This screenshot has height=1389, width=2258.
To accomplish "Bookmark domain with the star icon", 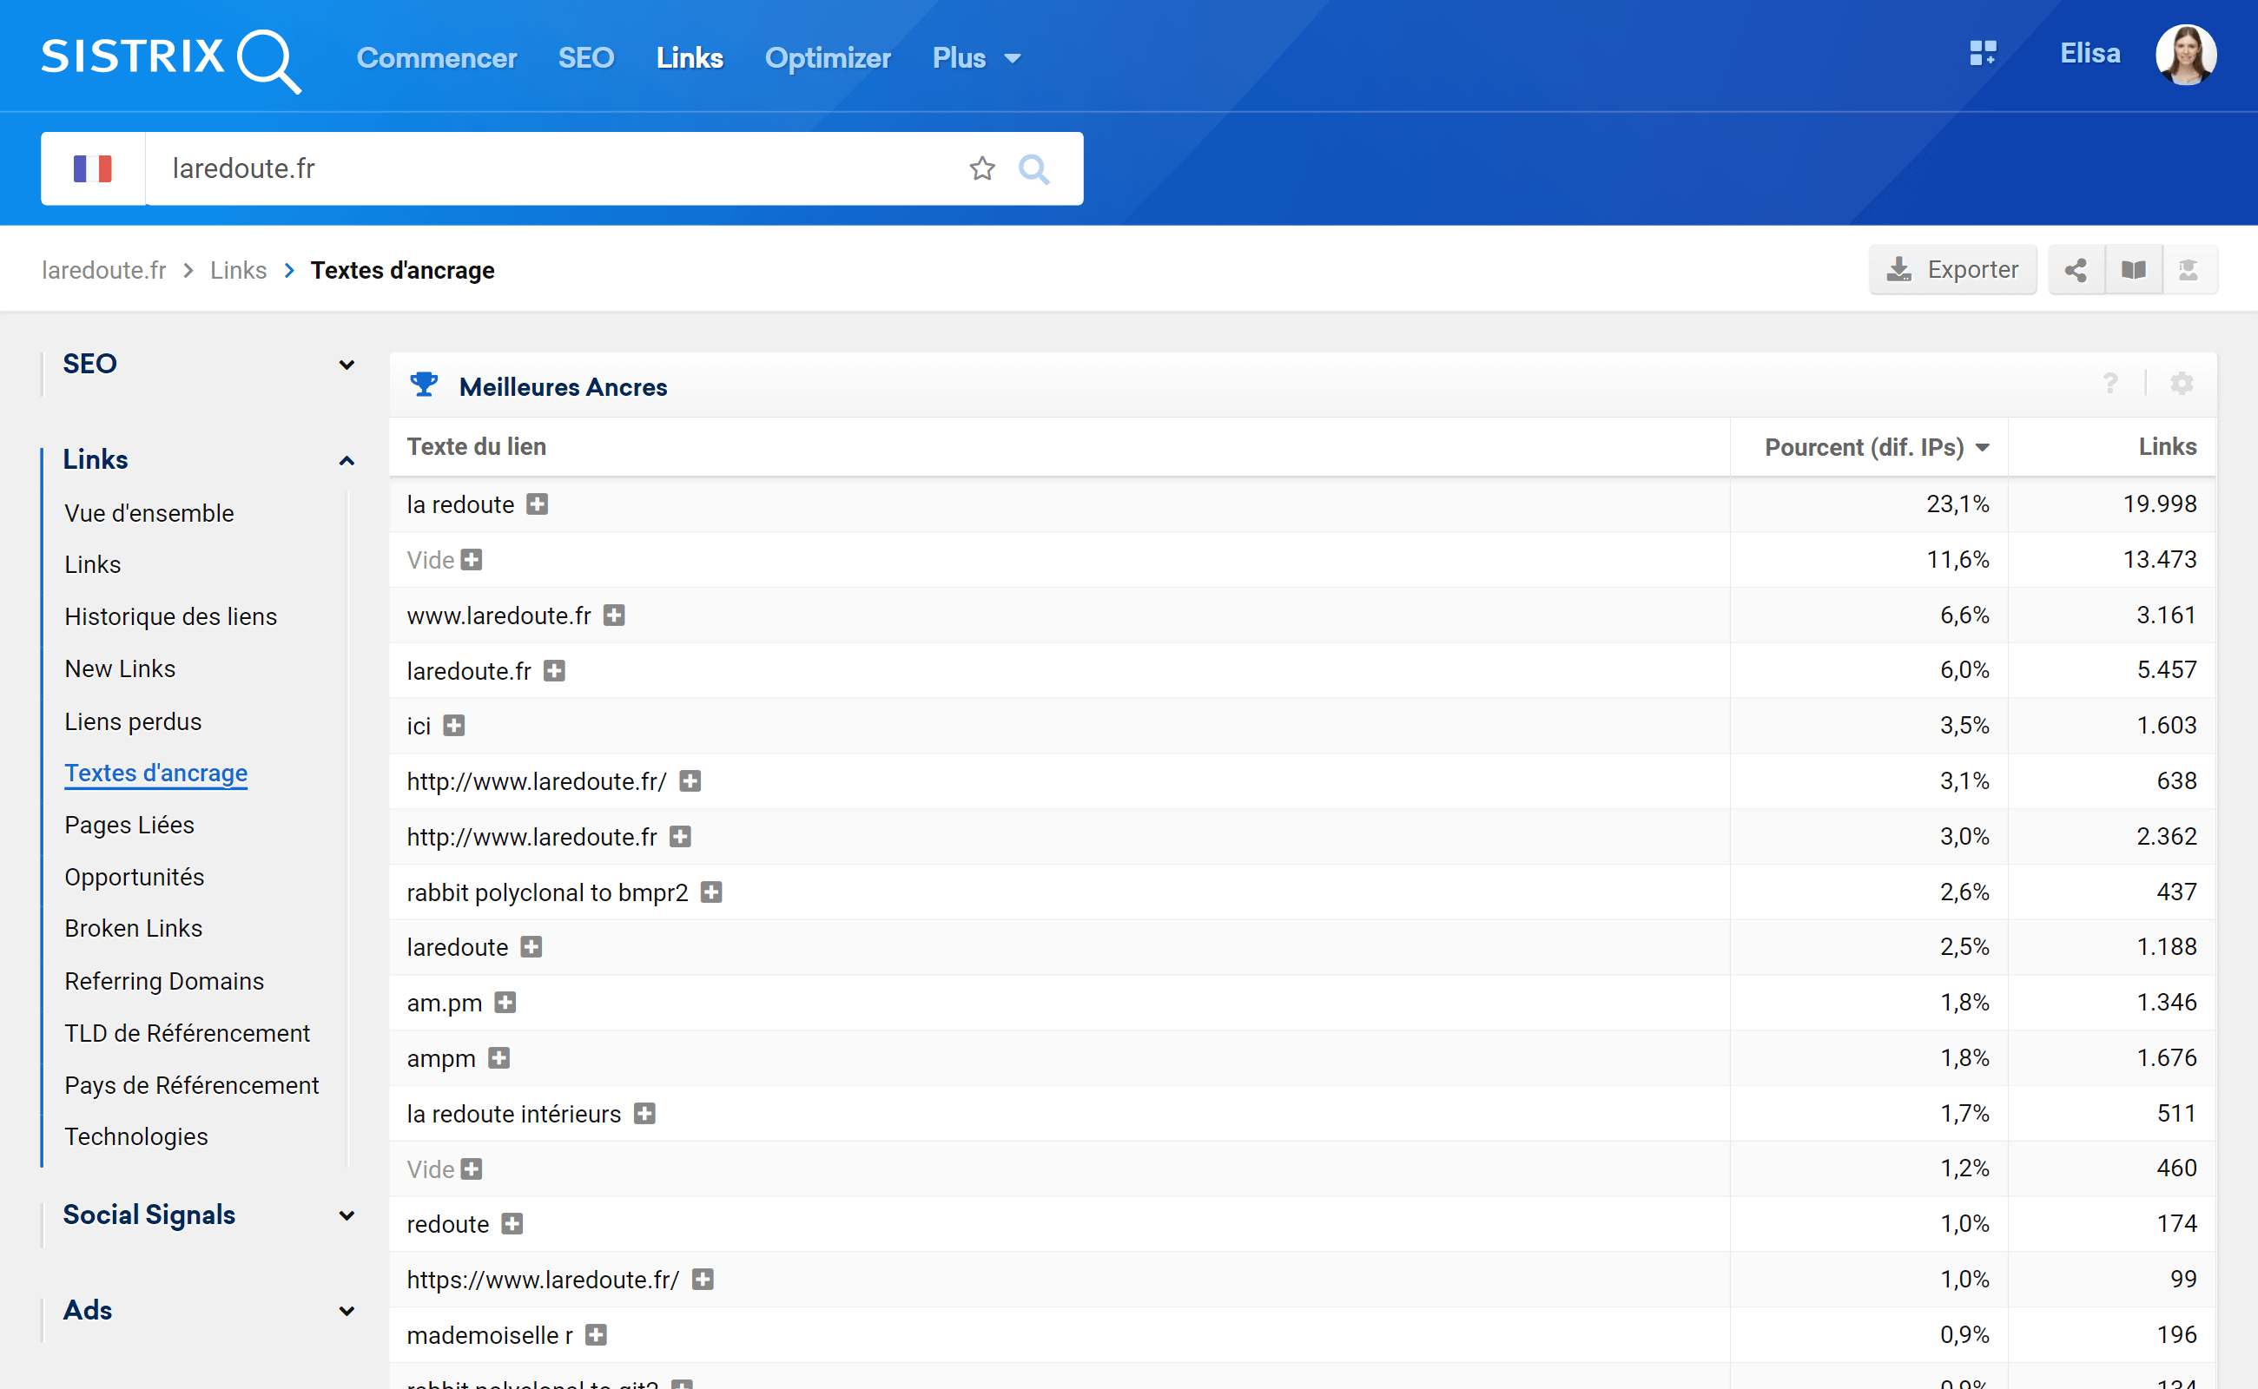I will pyautogui.click(x=981, y=169).
